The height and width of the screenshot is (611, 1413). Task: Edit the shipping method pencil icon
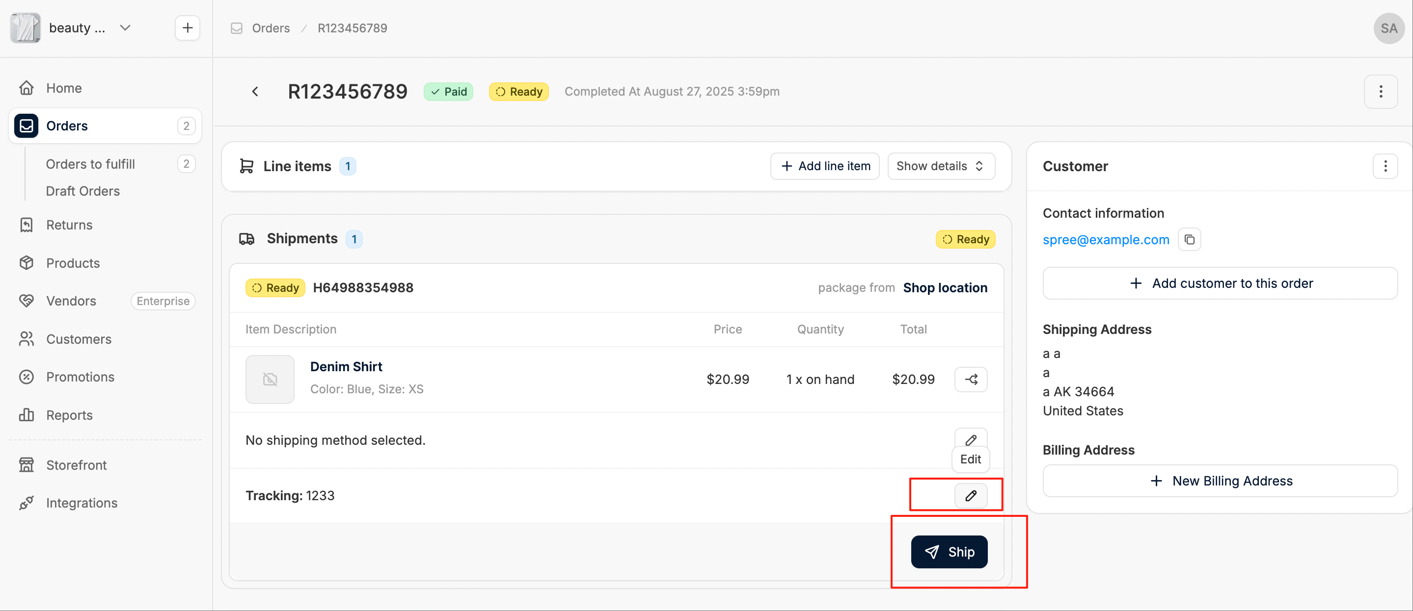(971, 439)
